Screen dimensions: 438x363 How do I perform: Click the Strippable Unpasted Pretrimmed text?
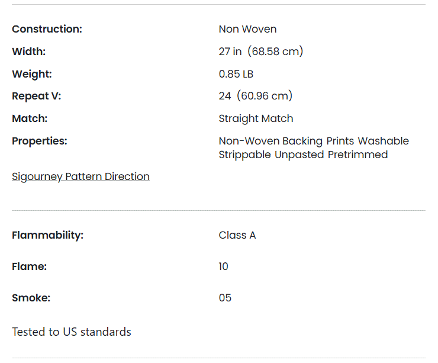(304, 155)
